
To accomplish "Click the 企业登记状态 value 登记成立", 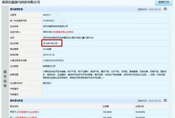I will click(x=47, y=84).
